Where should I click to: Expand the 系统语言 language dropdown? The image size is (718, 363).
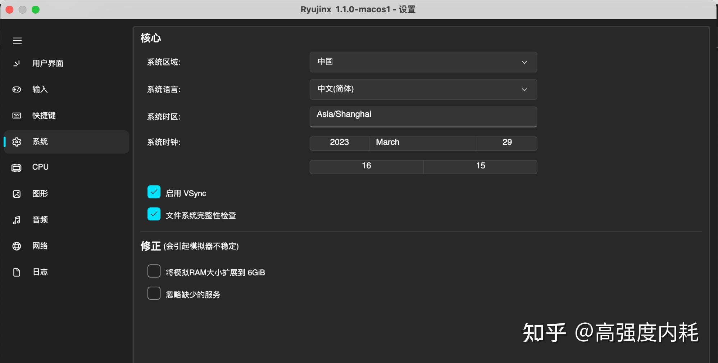pos(423,89)
